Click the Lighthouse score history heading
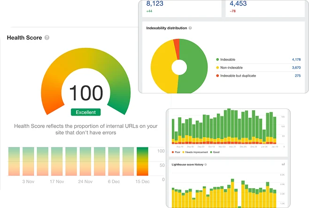The width and height of the screenshot is (309, 208). tap(187, 164)
